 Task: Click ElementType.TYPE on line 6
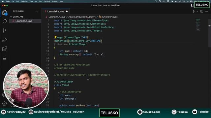tap(76, 37)
